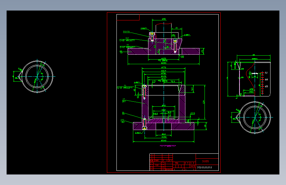286x185 pixels.
Task: Pick the 41 dimension near the top right
Action: coord(176,28)
